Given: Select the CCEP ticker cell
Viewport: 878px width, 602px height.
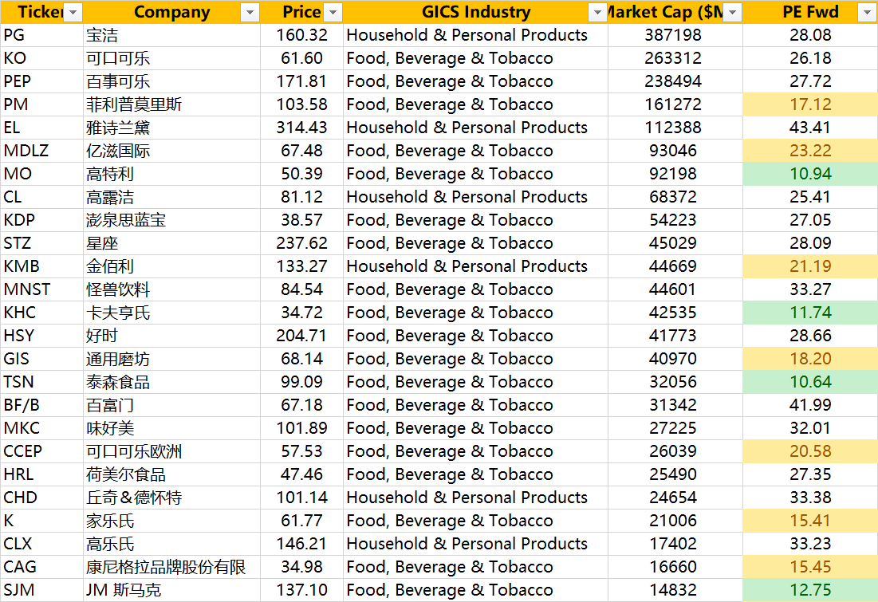Looking at the screenshot, I should click(42, 451).
